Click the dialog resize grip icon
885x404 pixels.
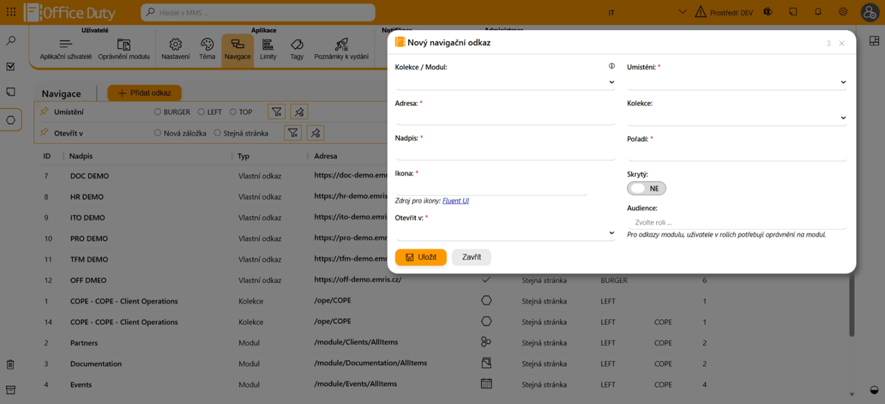[x=829, y=43]
